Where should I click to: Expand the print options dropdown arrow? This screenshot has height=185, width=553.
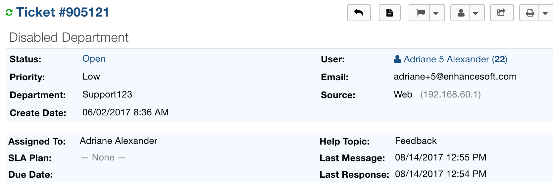pos(545,13)
